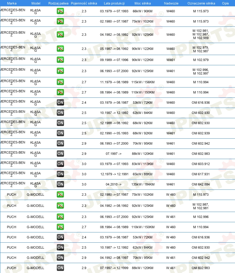Screen dimensions: 235x273
Task: Click the 66kW / 90KM power cell
Action: (142, 11)
